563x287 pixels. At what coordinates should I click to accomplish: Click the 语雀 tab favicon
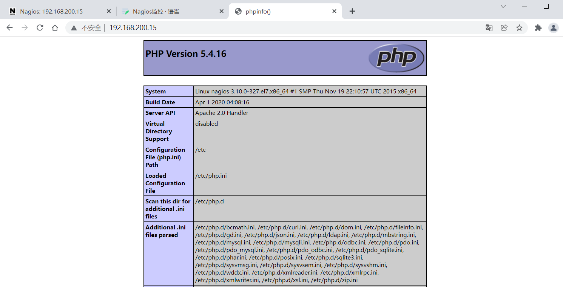125,11
